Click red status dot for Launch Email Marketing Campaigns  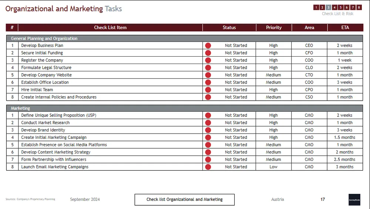[208, 167]
